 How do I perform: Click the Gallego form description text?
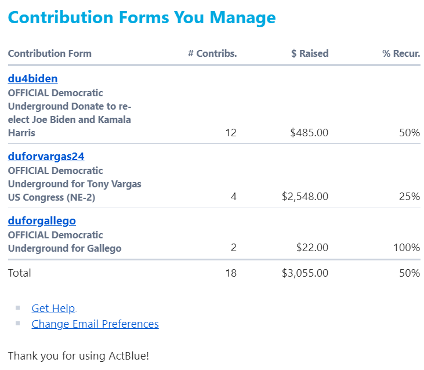(x=64, y=242)
